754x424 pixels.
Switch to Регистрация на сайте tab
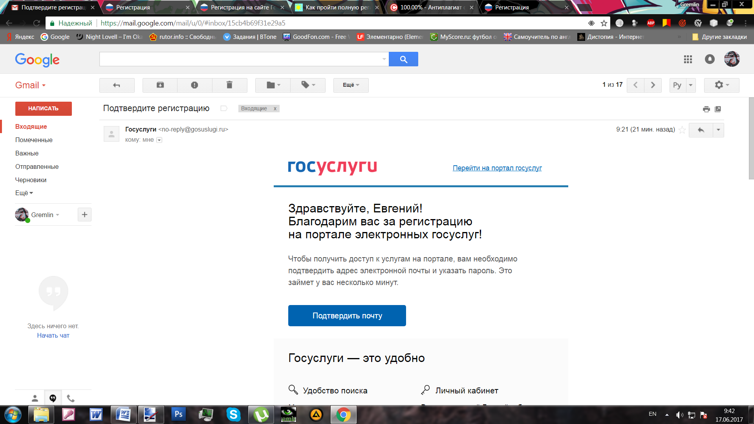coord(242,7)
